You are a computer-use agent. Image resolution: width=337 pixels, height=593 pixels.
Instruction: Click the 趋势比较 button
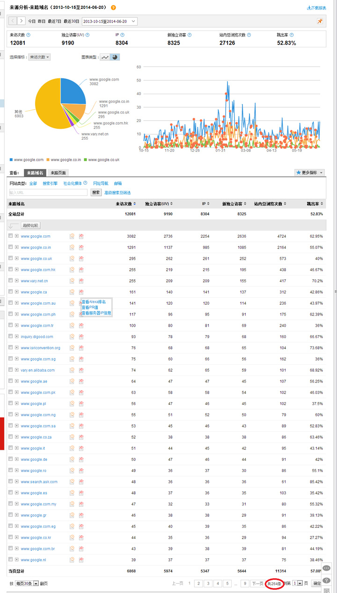pos(31,225)
